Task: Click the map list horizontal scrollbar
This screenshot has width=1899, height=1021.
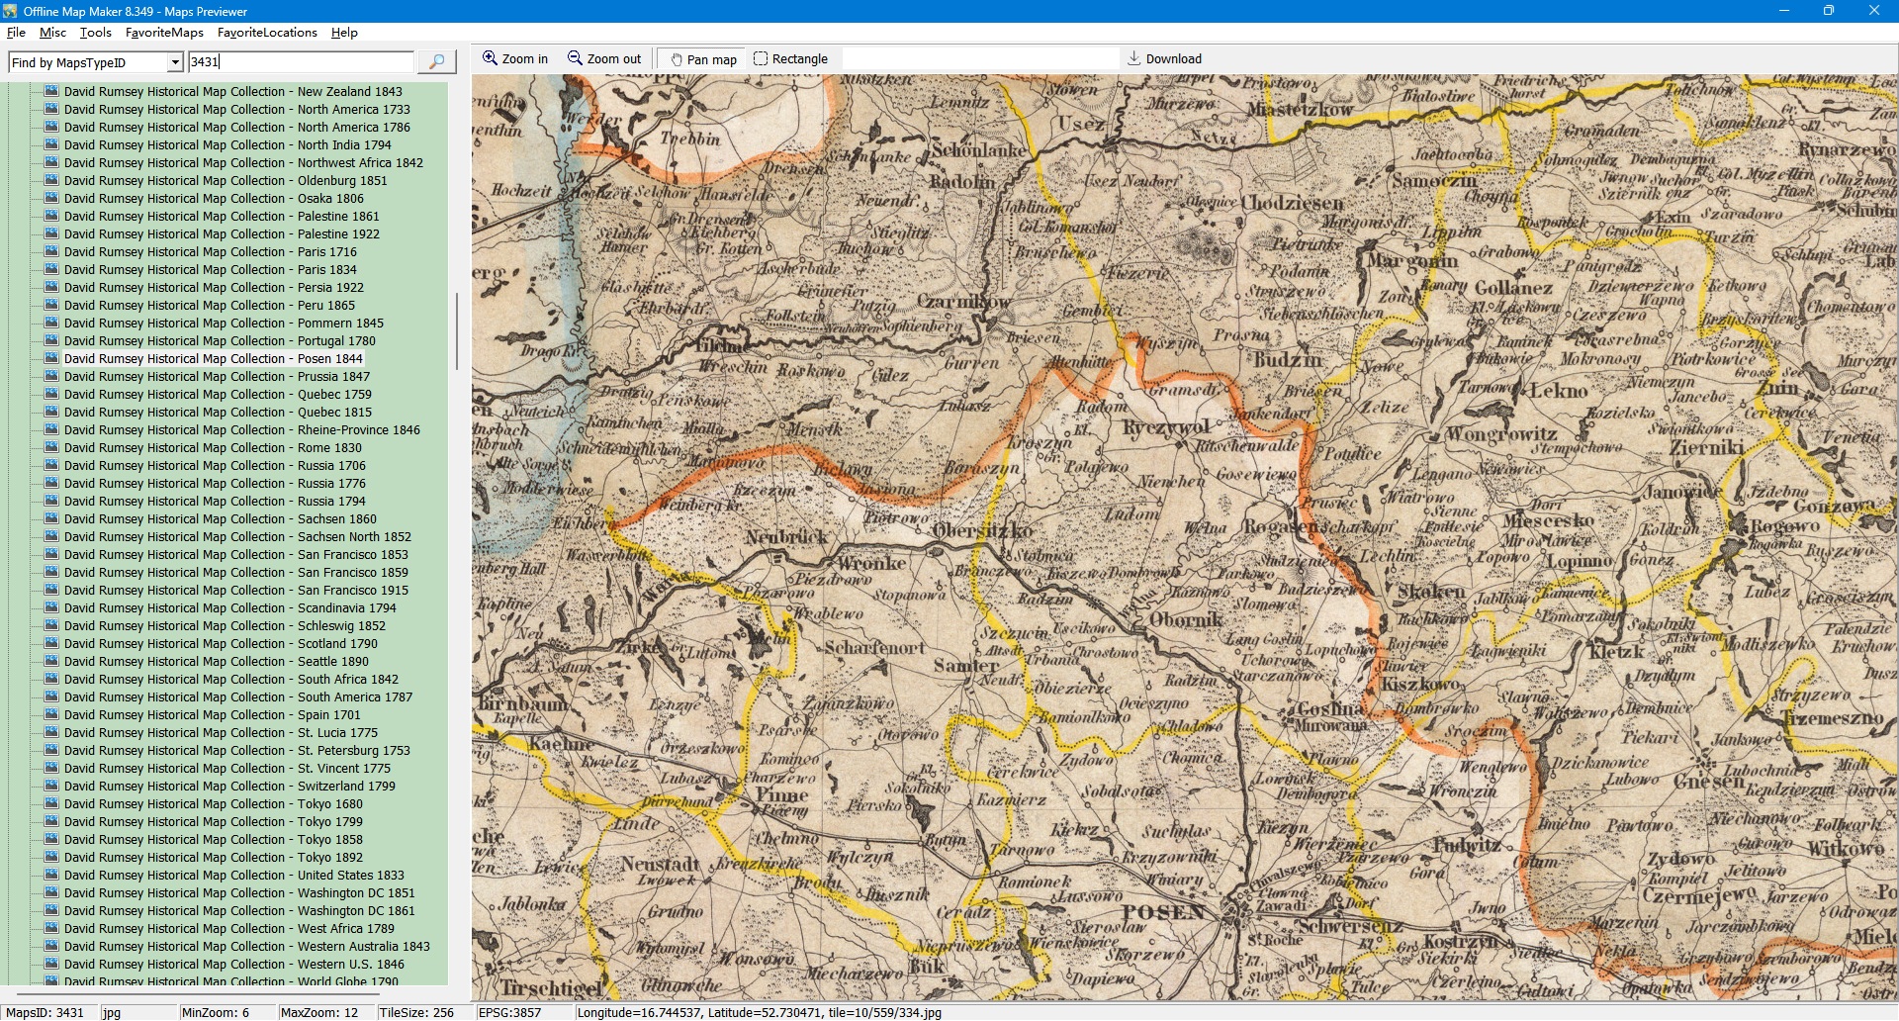Action: point(198,993)
